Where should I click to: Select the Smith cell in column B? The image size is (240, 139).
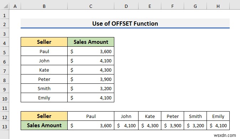44,88
